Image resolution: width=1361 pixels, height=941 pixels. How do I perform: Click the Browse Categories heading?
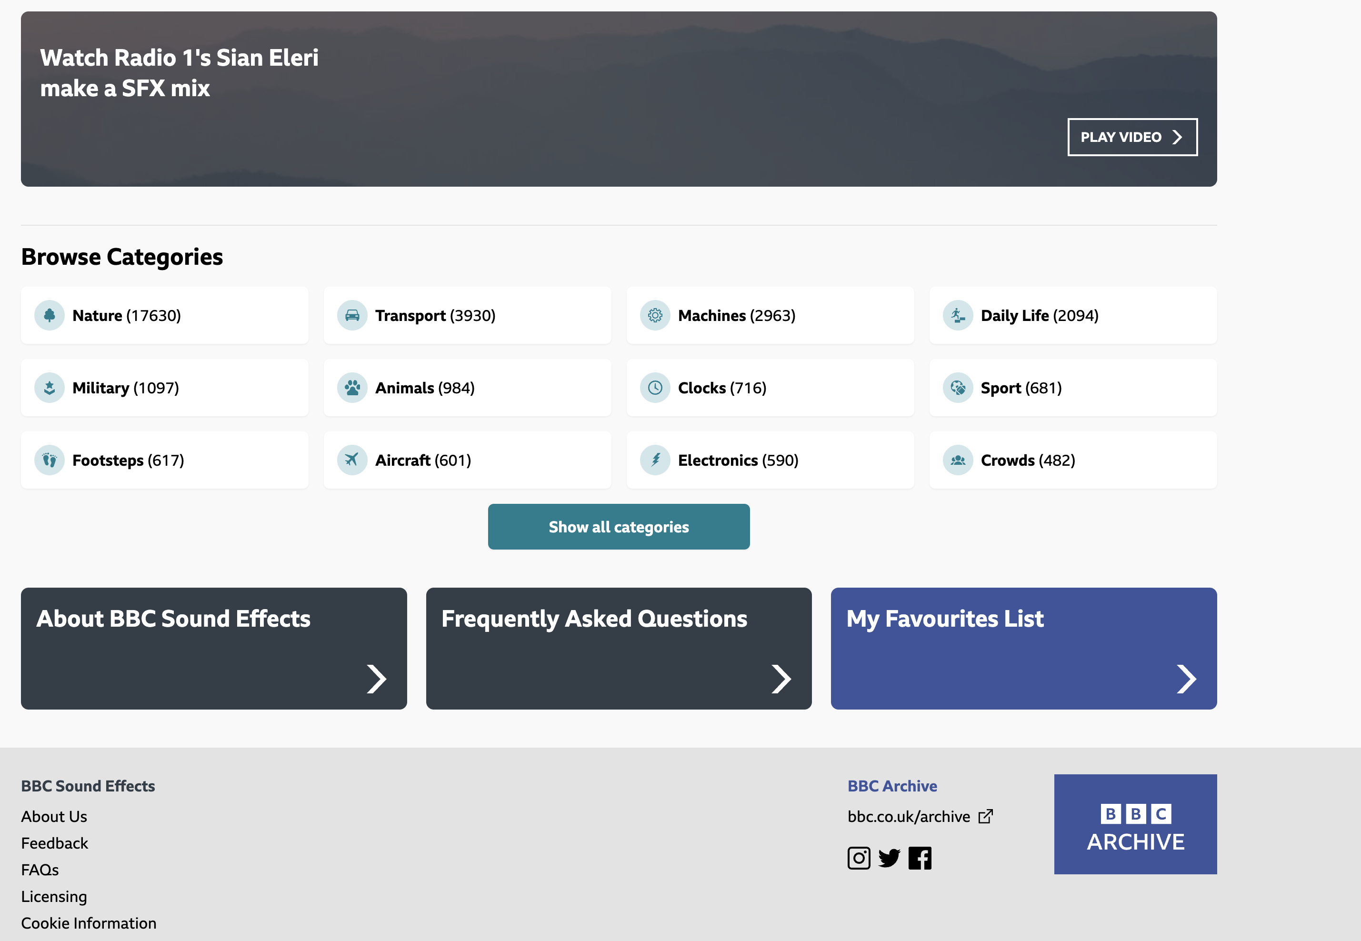[x=122, y=257]
